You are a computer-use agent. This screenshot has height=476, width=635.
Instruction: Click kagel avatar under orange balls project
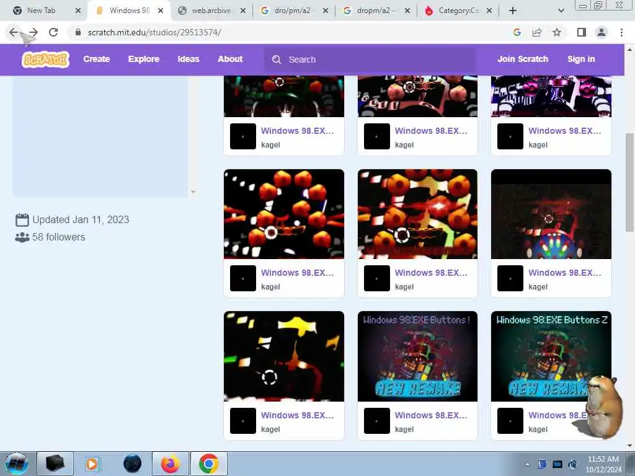243,278
